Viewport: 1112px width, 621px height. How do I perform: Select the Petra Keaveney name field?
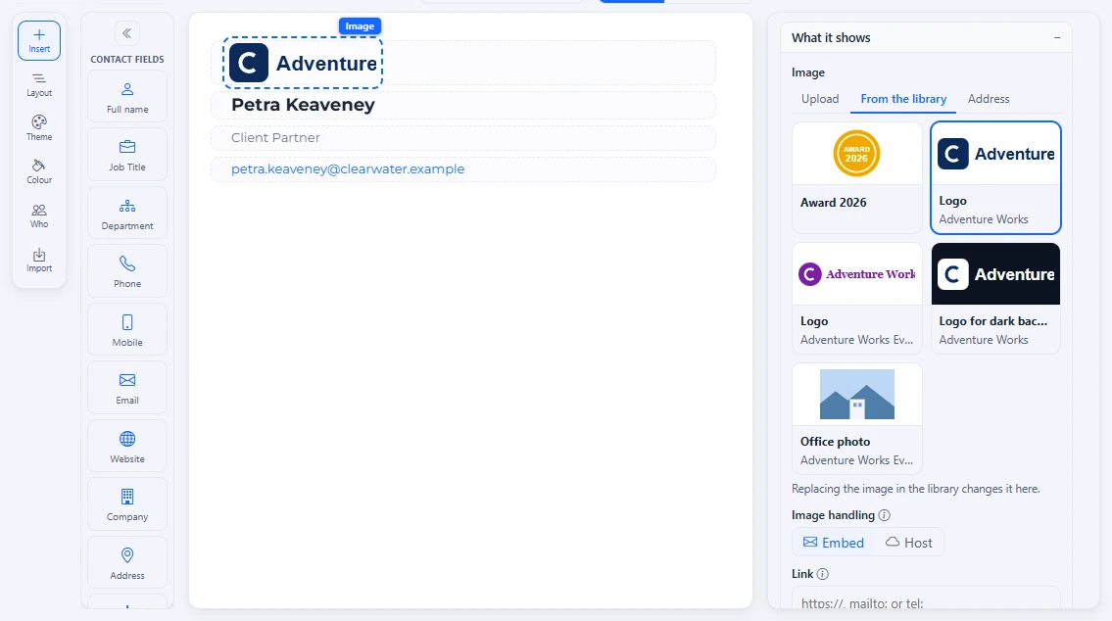point(463,105)
